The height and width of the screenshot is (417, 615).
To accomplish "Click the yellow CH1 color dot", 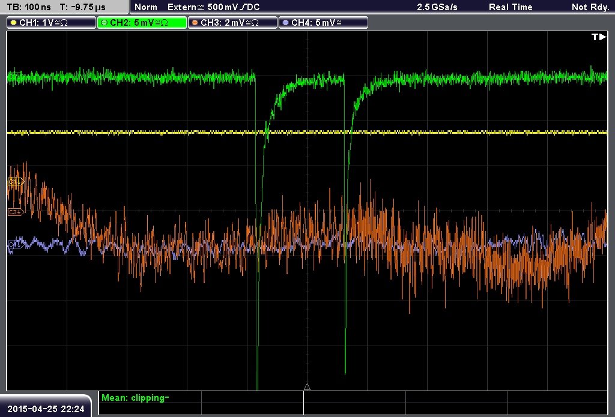I will (14, 23).
